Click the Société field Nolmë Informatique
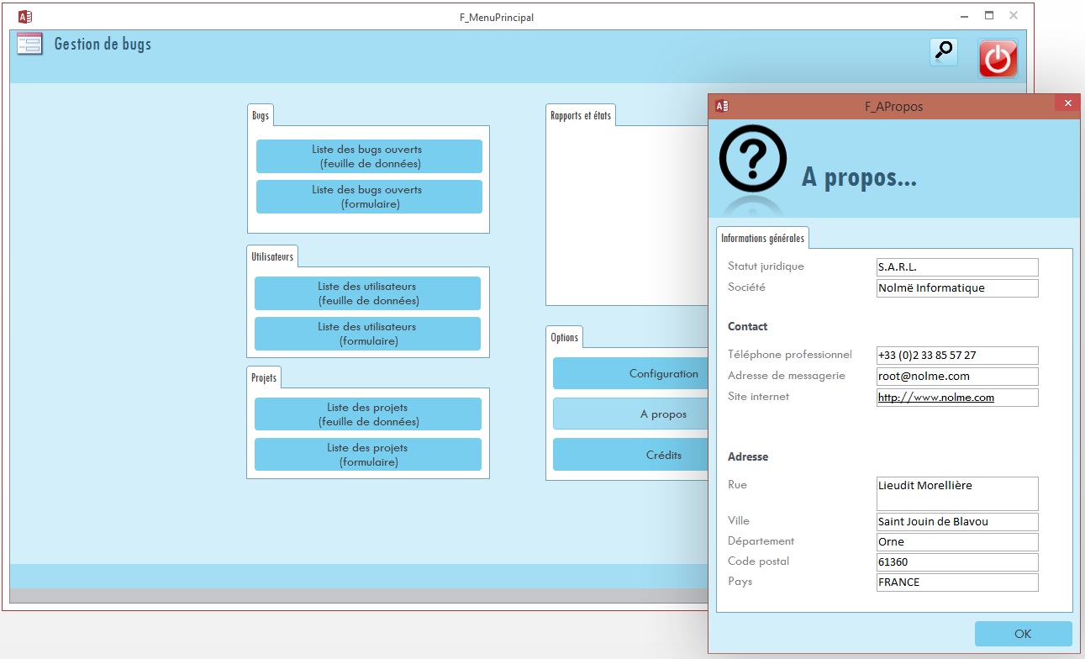Image resolution: width=1085 pixels, height=659 pixels. click(x=957, y=288)
